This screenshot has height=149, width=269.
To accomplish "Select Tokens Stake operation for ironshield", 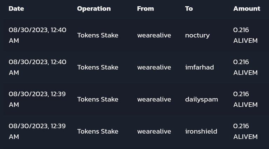I will click(98, 132).
